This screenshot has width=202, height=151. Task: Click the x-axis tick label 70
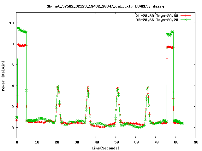pos(156,142)
